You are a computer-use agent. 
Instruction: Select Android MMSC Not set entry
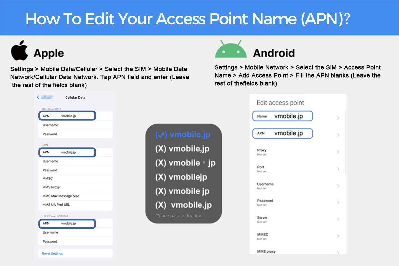click(263, 236)
